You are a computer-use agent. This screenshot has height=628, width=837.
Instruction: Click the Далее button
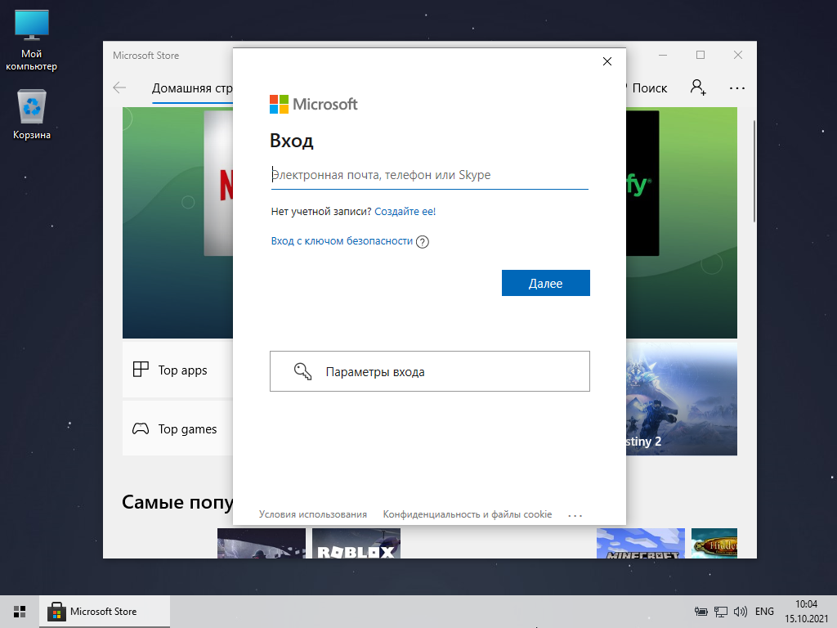click(545, 283)
